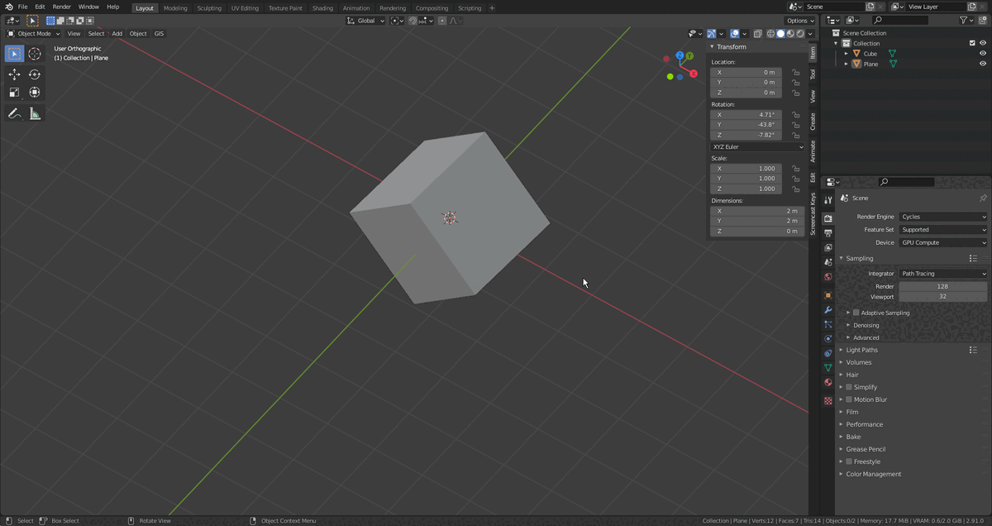Enable the Motion Blur checkbox

click(x=849, y=399)
